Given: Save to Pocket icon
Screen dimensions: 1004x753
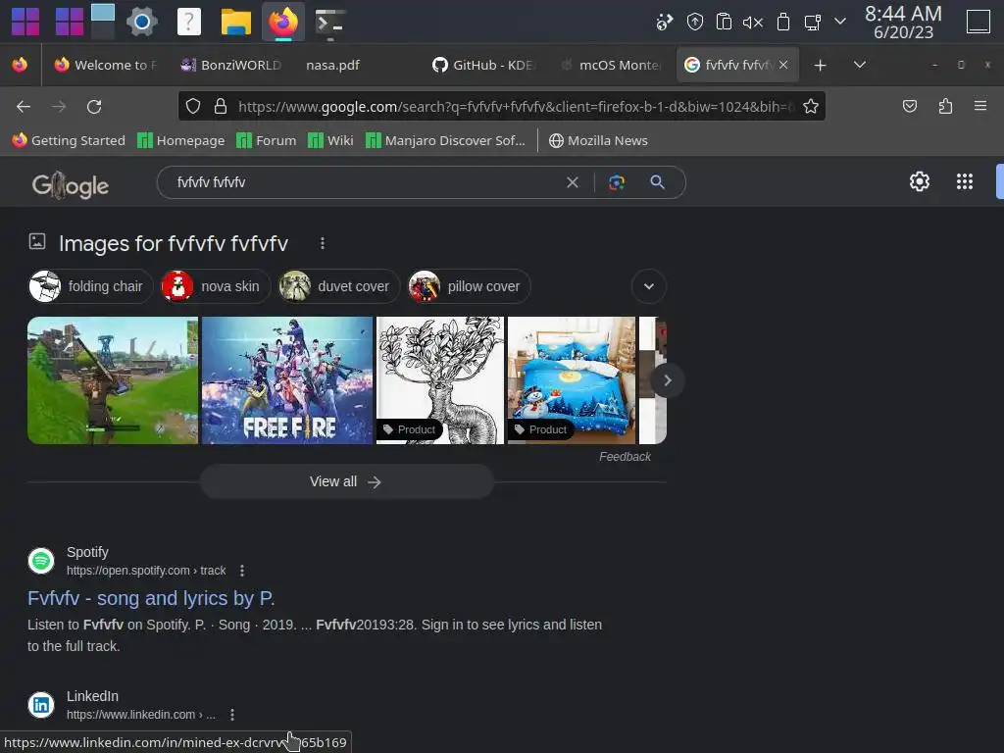Looking at the screenshot, I should click(909, 106).
